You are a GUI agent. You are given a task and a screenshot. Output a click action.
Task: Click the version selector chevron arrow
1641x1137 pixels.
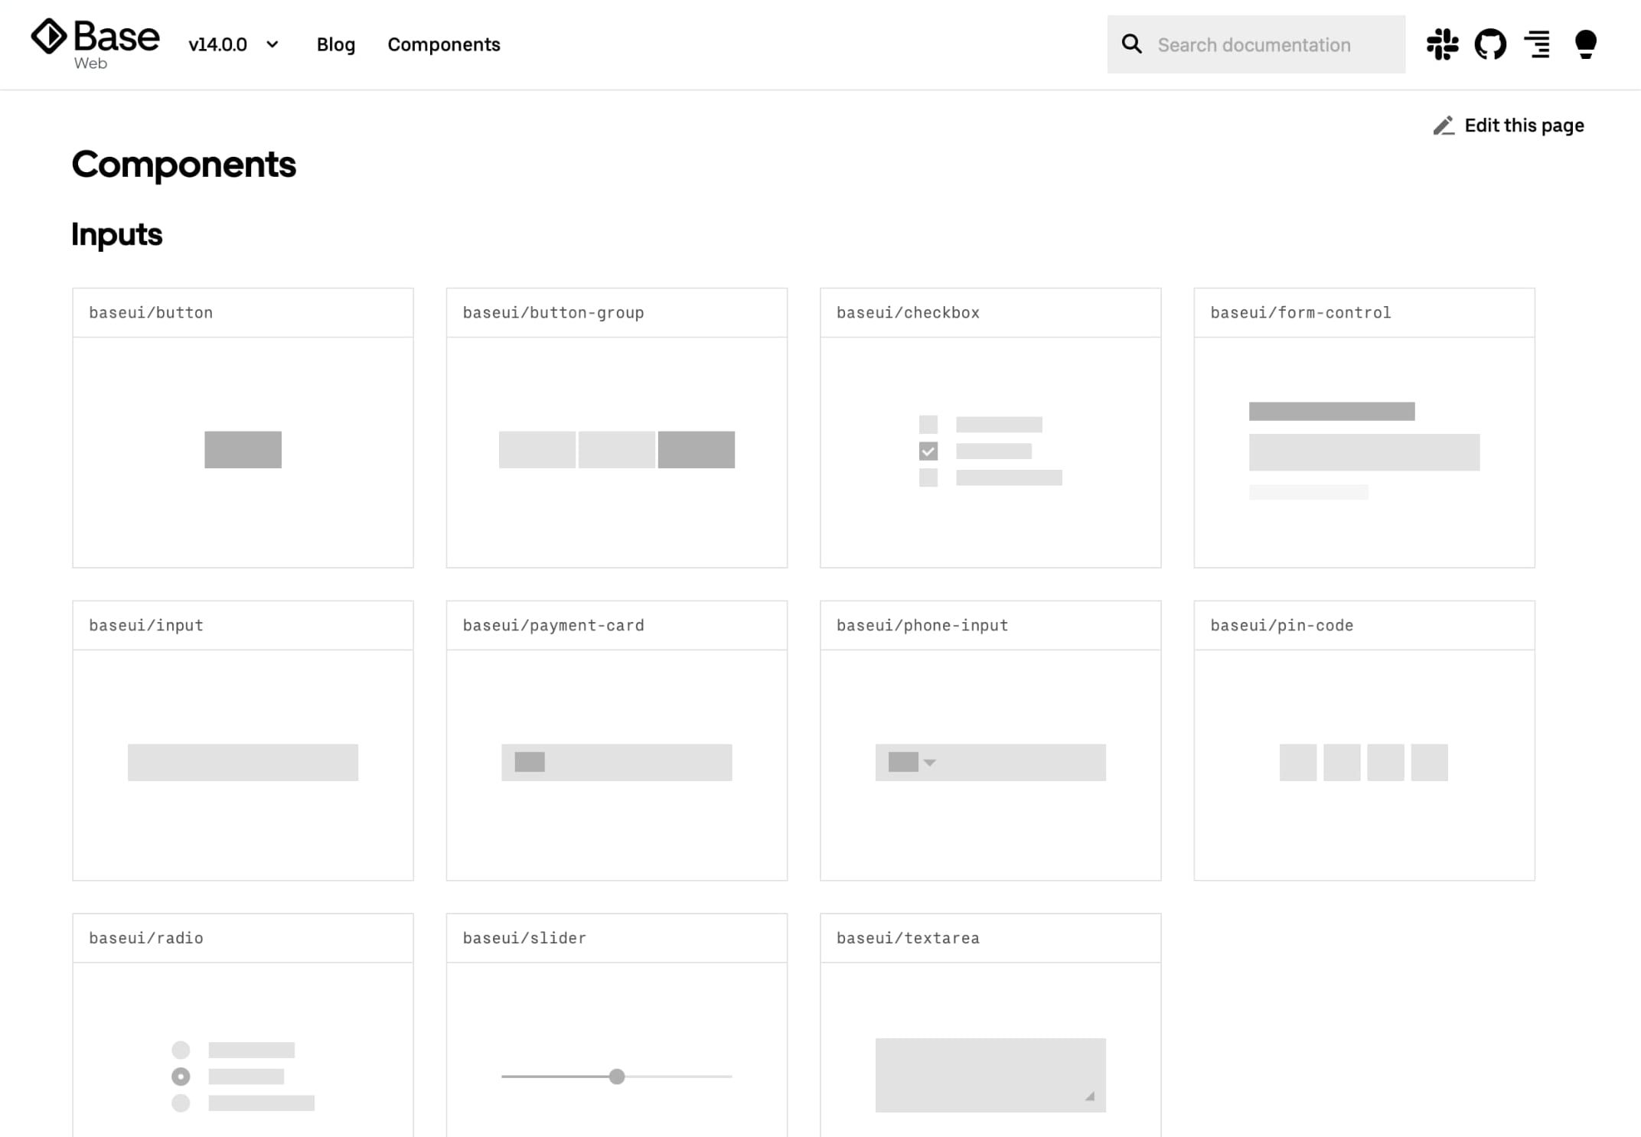(272, 44)
